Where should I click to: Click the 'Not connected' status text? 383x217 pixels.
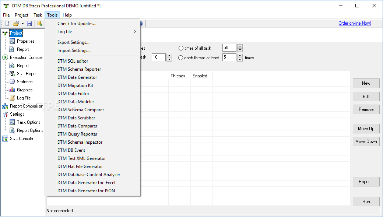[x=60, y=211]
